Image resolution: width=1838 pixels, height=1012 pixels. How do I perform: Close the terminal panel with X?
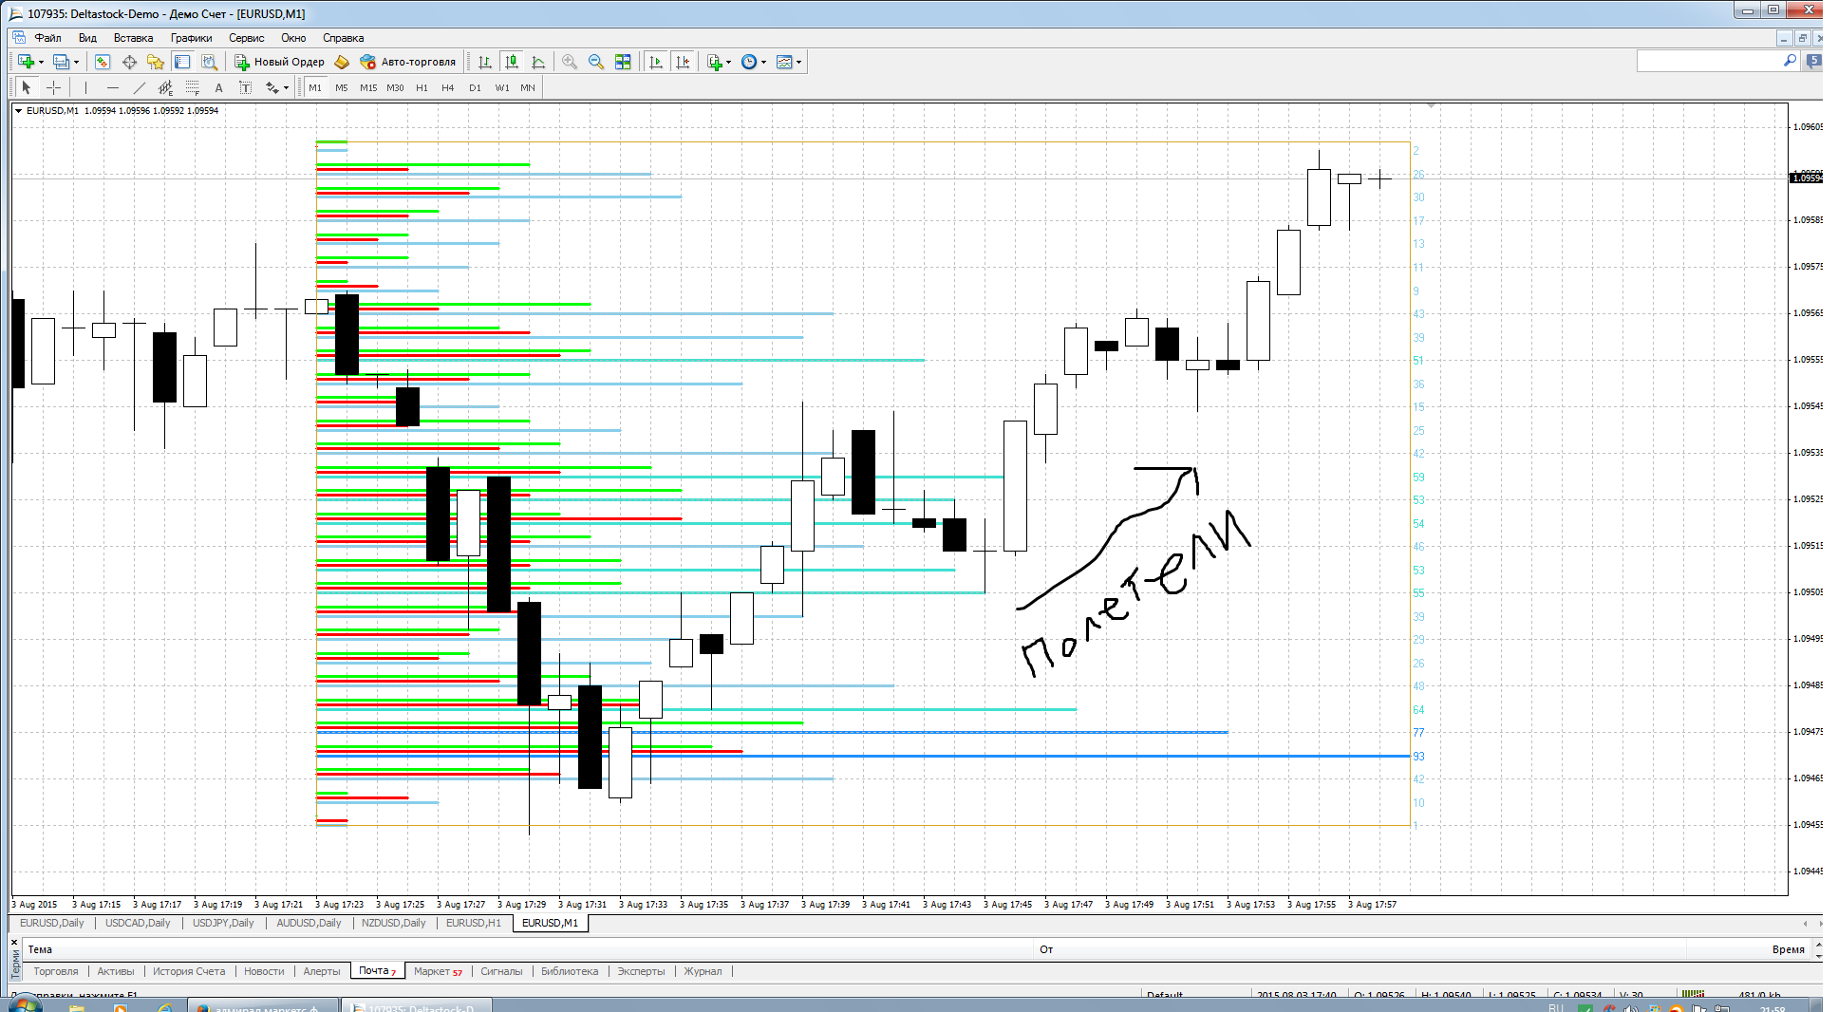pos(14,942)
